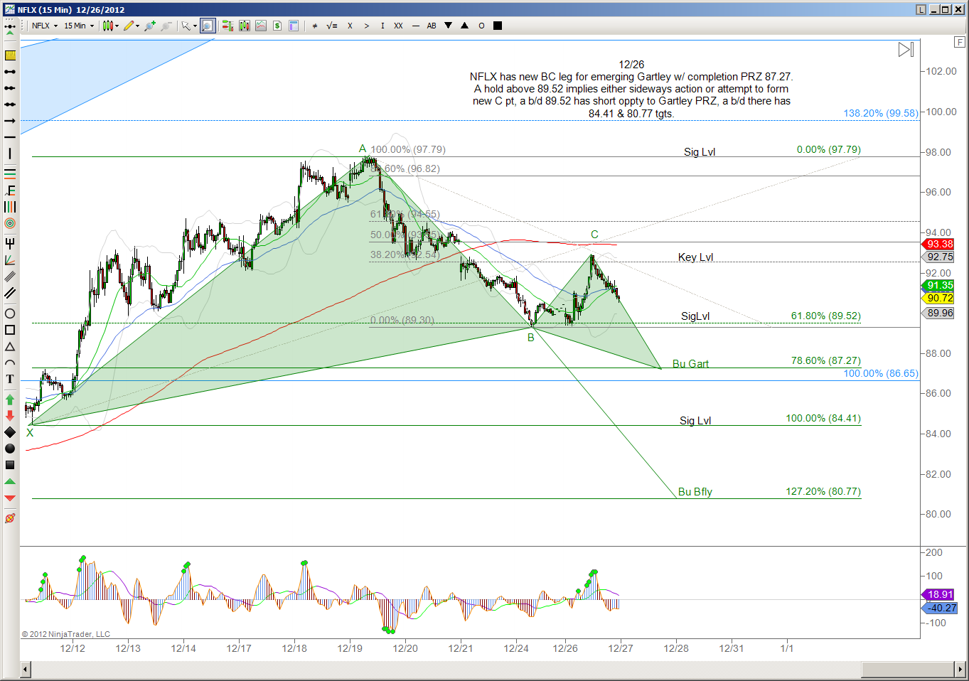Select the green arrow up marker
The height and width of the screenshot is (681, 969).
point(10,400)
